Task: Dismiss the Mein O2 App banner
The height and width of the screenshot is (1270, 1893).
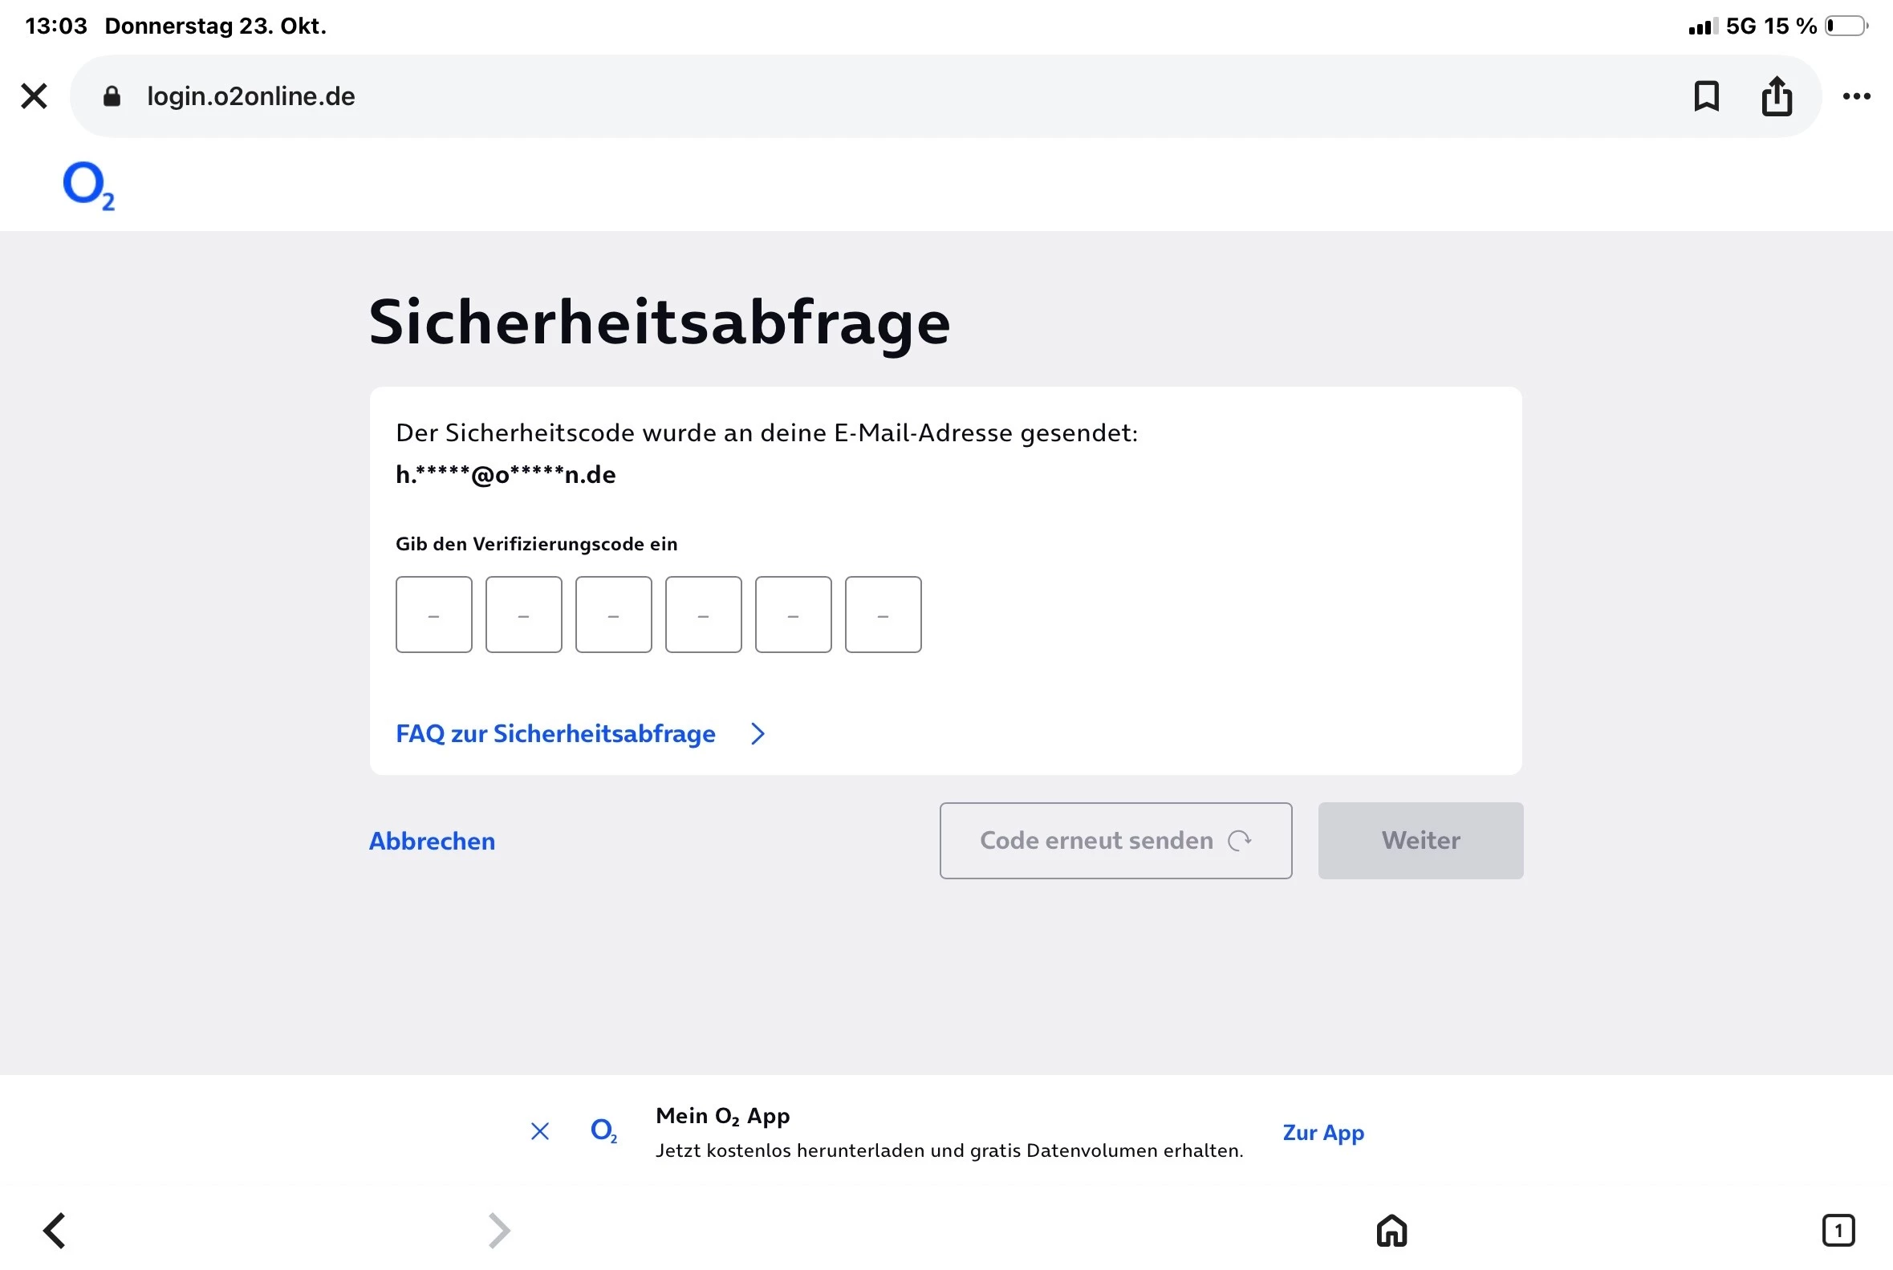Action: pos(539,1131)
